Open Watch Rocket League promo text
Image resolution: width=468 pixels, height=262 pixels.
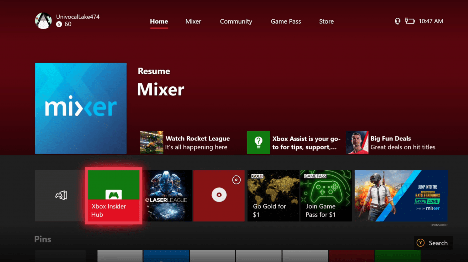click(198, 143)
